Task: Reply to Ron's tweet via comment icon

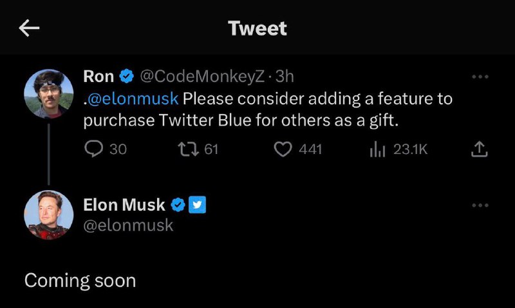Action: 93,149
